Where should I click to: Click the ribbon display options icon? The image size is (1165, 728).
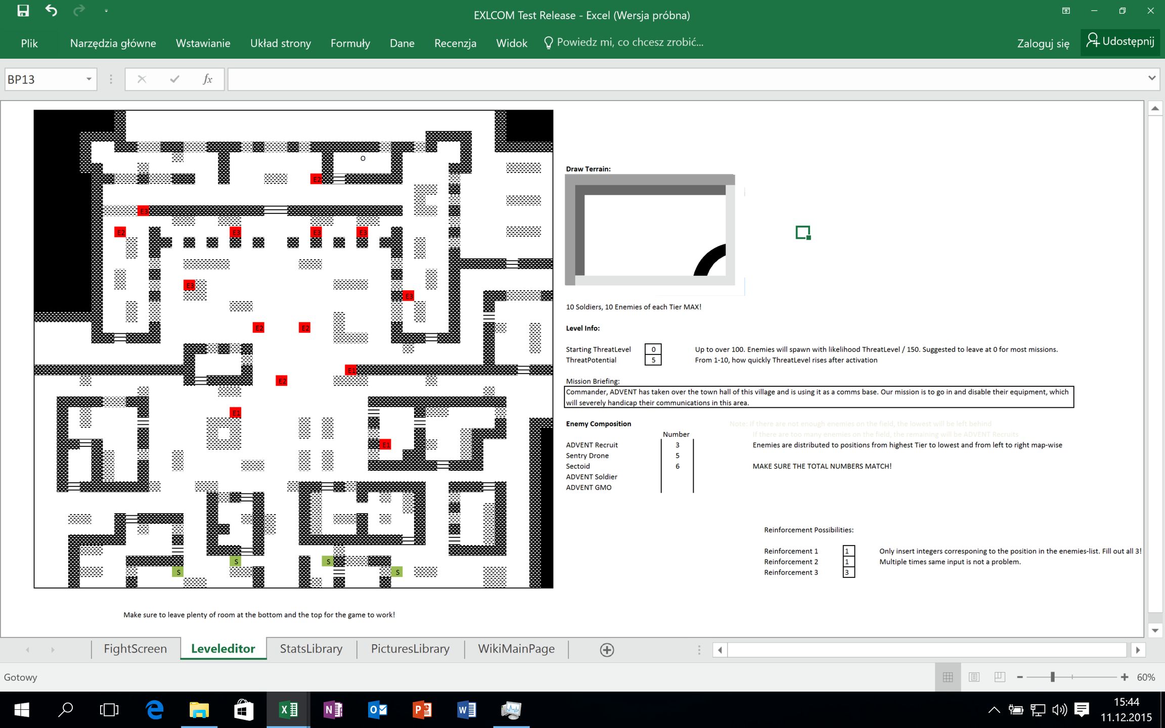pos(1066,11)
